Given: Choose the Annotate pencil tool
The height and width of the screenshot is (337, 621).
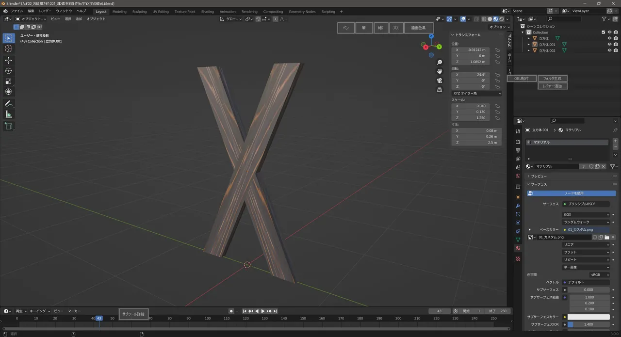Looking at the screenshot, I should pyautogui.click(x=9, y=104).
